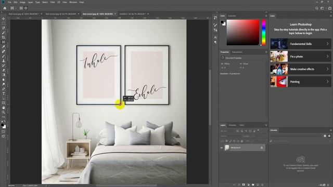Select the Crop tool

point(4,37)
